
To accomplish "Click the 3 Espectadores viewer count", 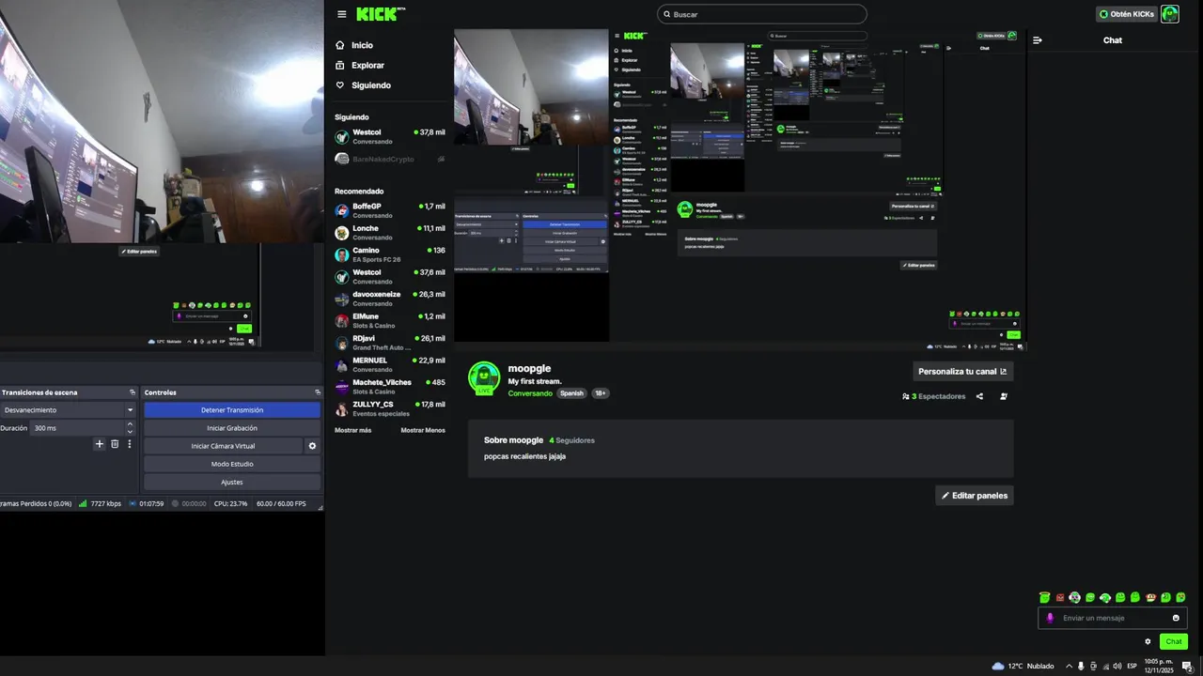I will (933, 396).
